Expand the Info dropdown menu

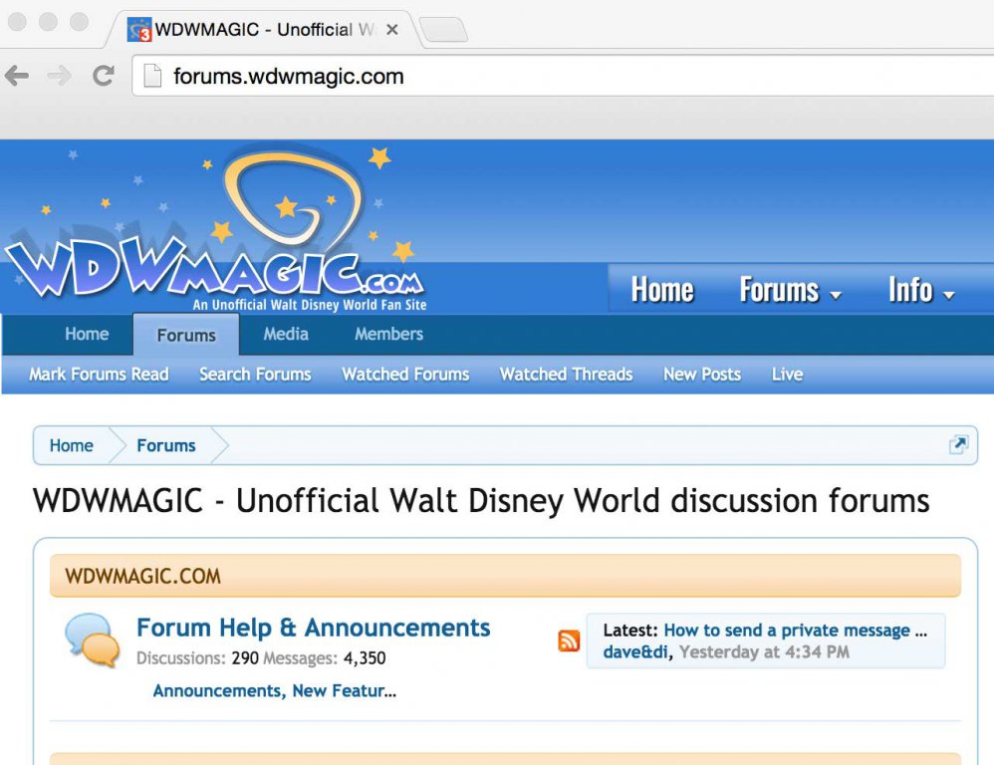921,290
